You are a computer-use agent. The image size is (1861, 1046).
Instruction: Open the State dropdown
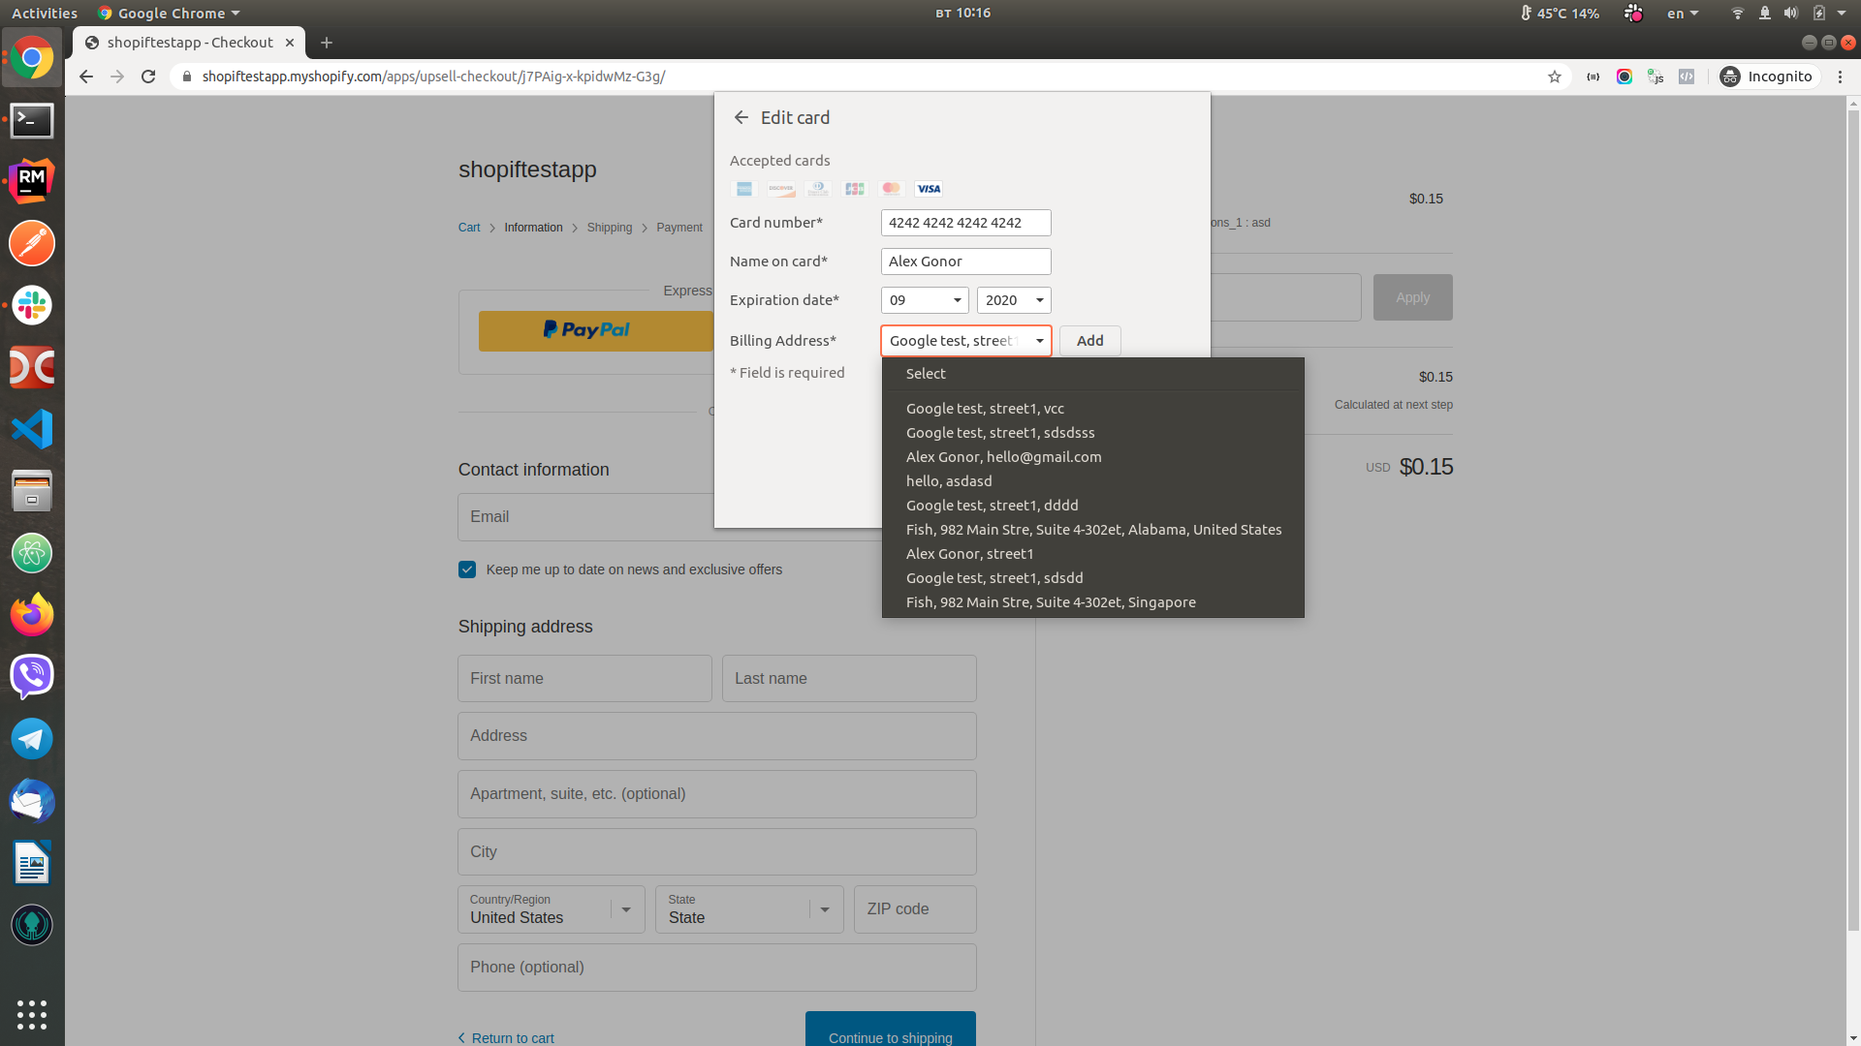pyautogui.click(x=749, y=909)
